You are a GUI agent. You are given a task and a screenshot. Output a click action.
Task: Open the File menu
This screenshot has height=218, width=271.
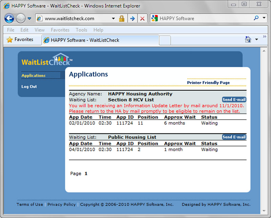11,30
